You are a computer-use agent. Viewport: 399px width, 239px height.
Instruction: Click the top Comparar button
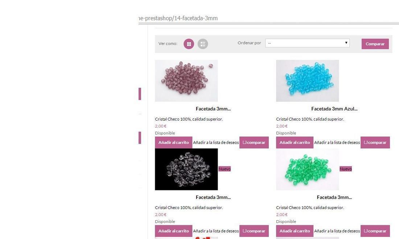pyautogui.click(x=375, y=44)
